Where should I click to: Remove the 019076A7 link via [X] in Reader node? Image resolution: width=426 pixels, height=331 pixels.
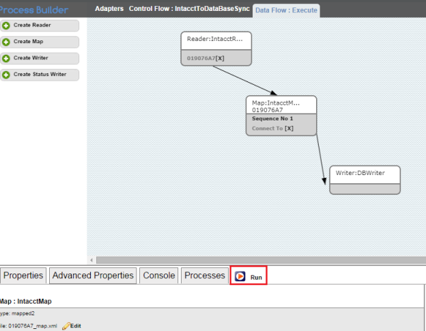pyautogui.click(x=220, y=58)
